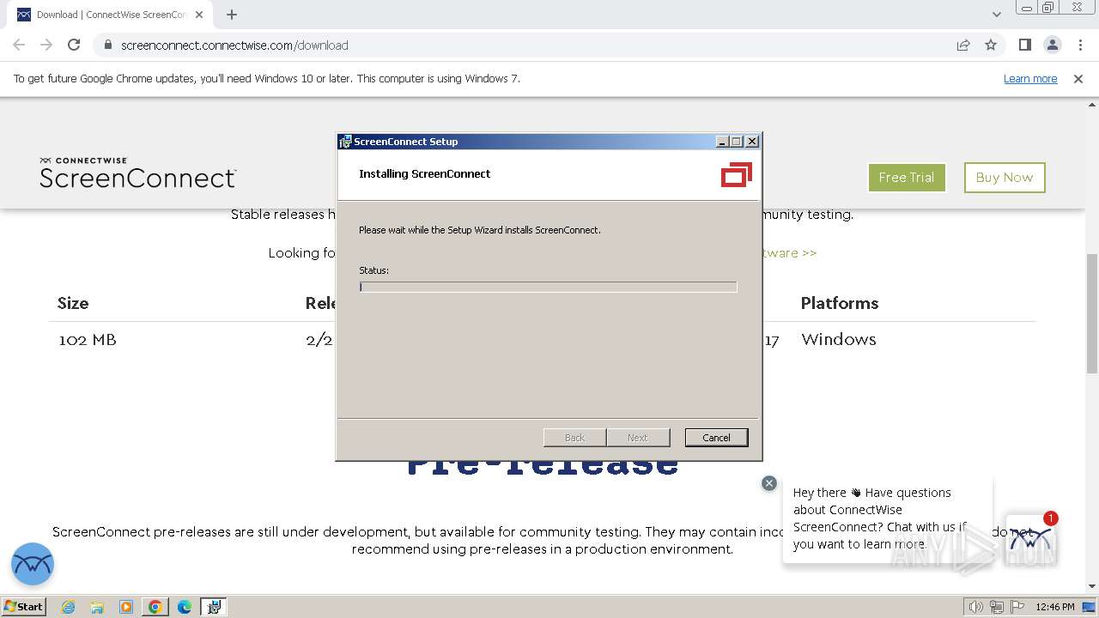Launch Internet Explorer from taskbar
This screenshot has height=618, width=1099.
pos(68,607)
